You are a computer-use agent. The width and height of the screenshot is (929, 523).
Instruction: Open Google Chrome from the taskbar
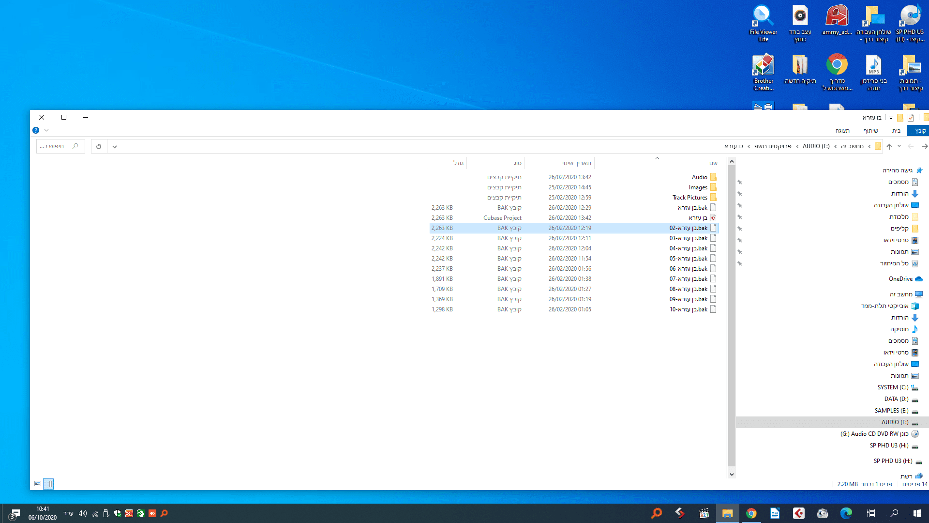pos(751,513)
